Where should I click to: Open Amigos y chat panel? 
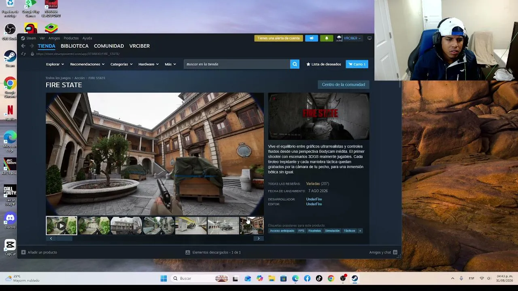(383, 252)
